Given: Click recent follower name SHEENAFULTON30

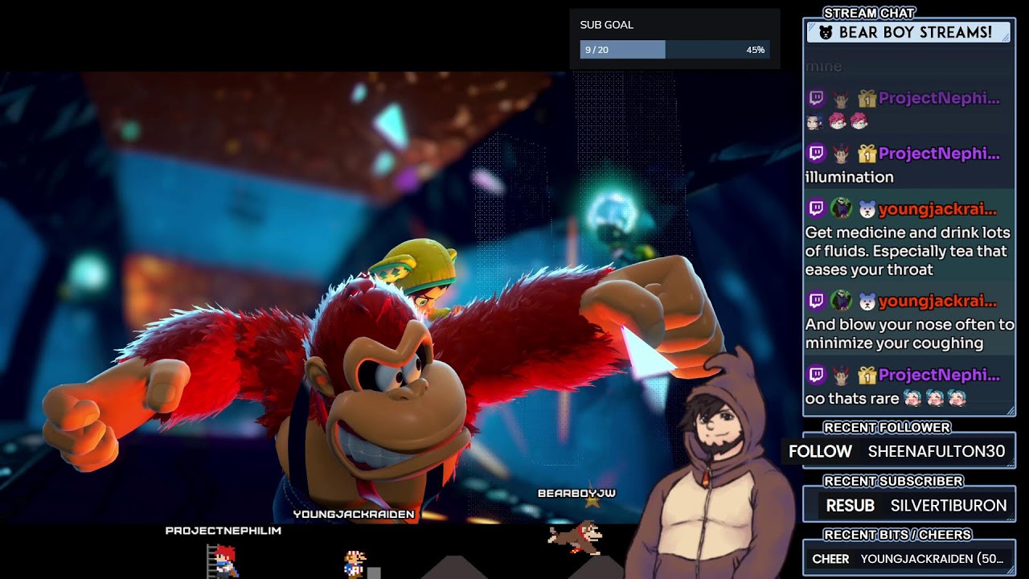Looking at the screenshot, I should (937, 451).
